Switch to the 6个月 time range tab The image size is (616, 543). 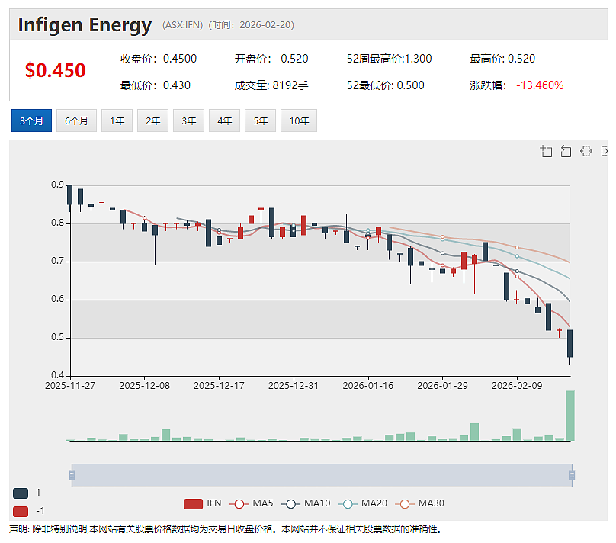click(76, 120)
